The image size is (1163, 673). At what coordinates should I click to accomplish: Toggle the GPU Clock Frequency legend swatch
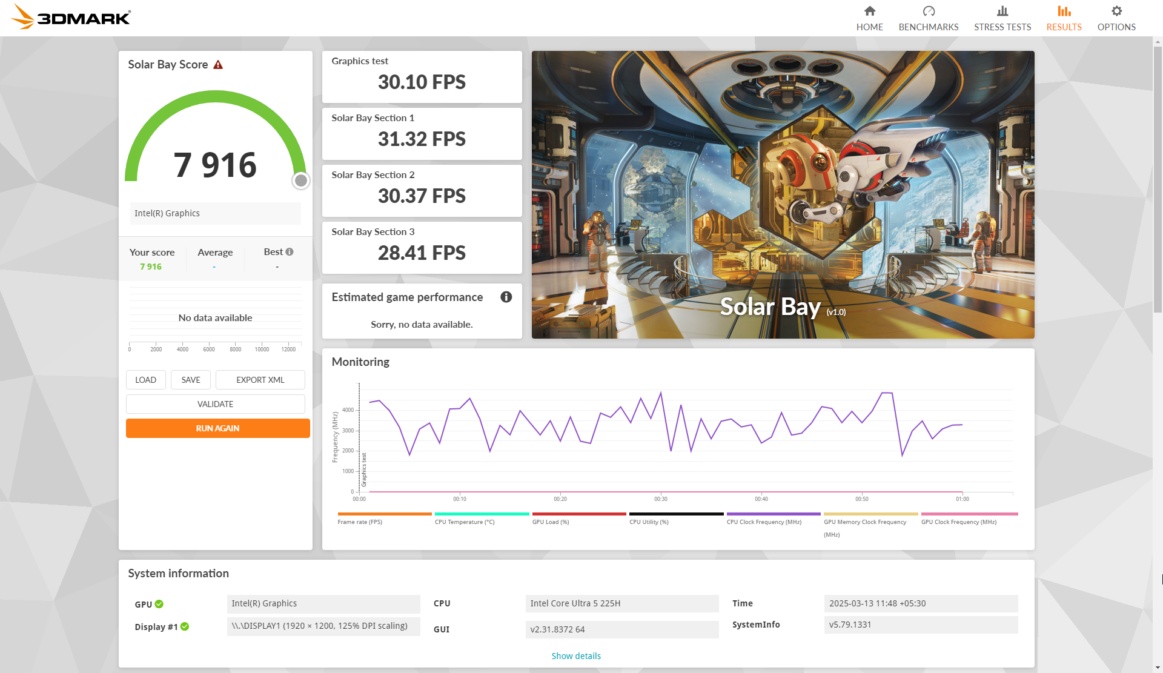[969, 514]
